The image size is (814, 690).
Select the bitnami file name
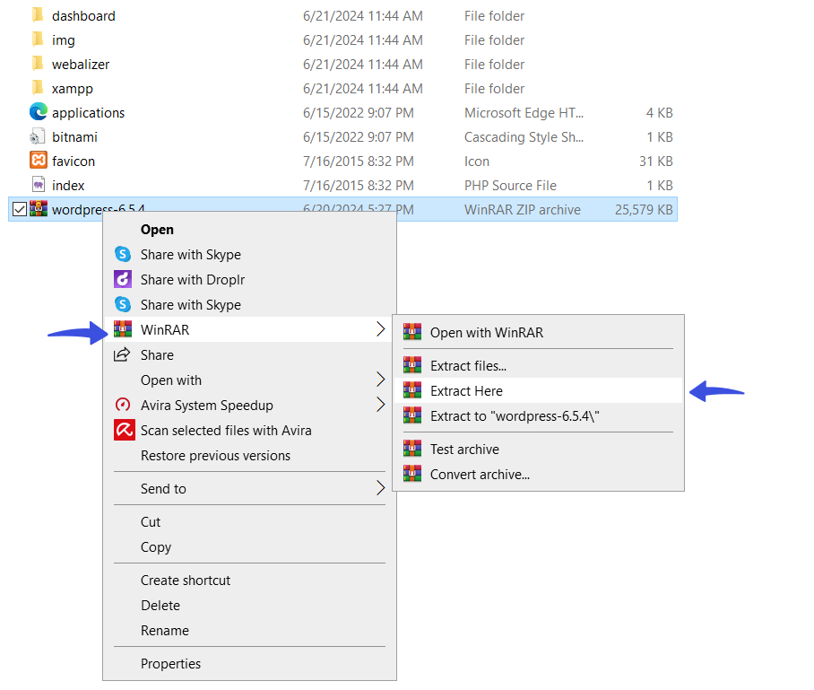pyautogui.click(x=74, y=137)
